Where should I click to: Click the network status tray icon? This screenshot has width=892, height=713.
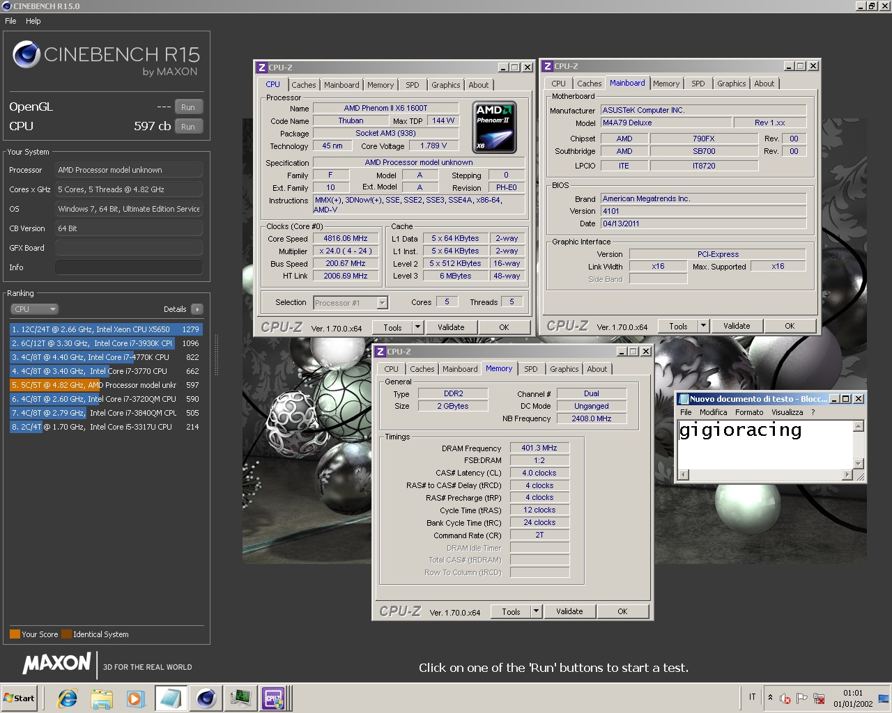pyautogui.click(x=819, y=698)
